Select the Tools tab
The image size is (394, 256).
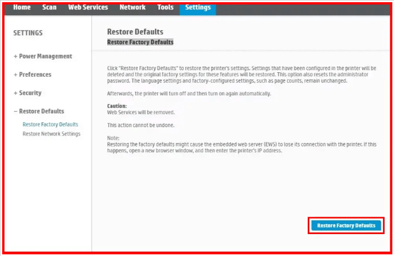pos(165,8)
